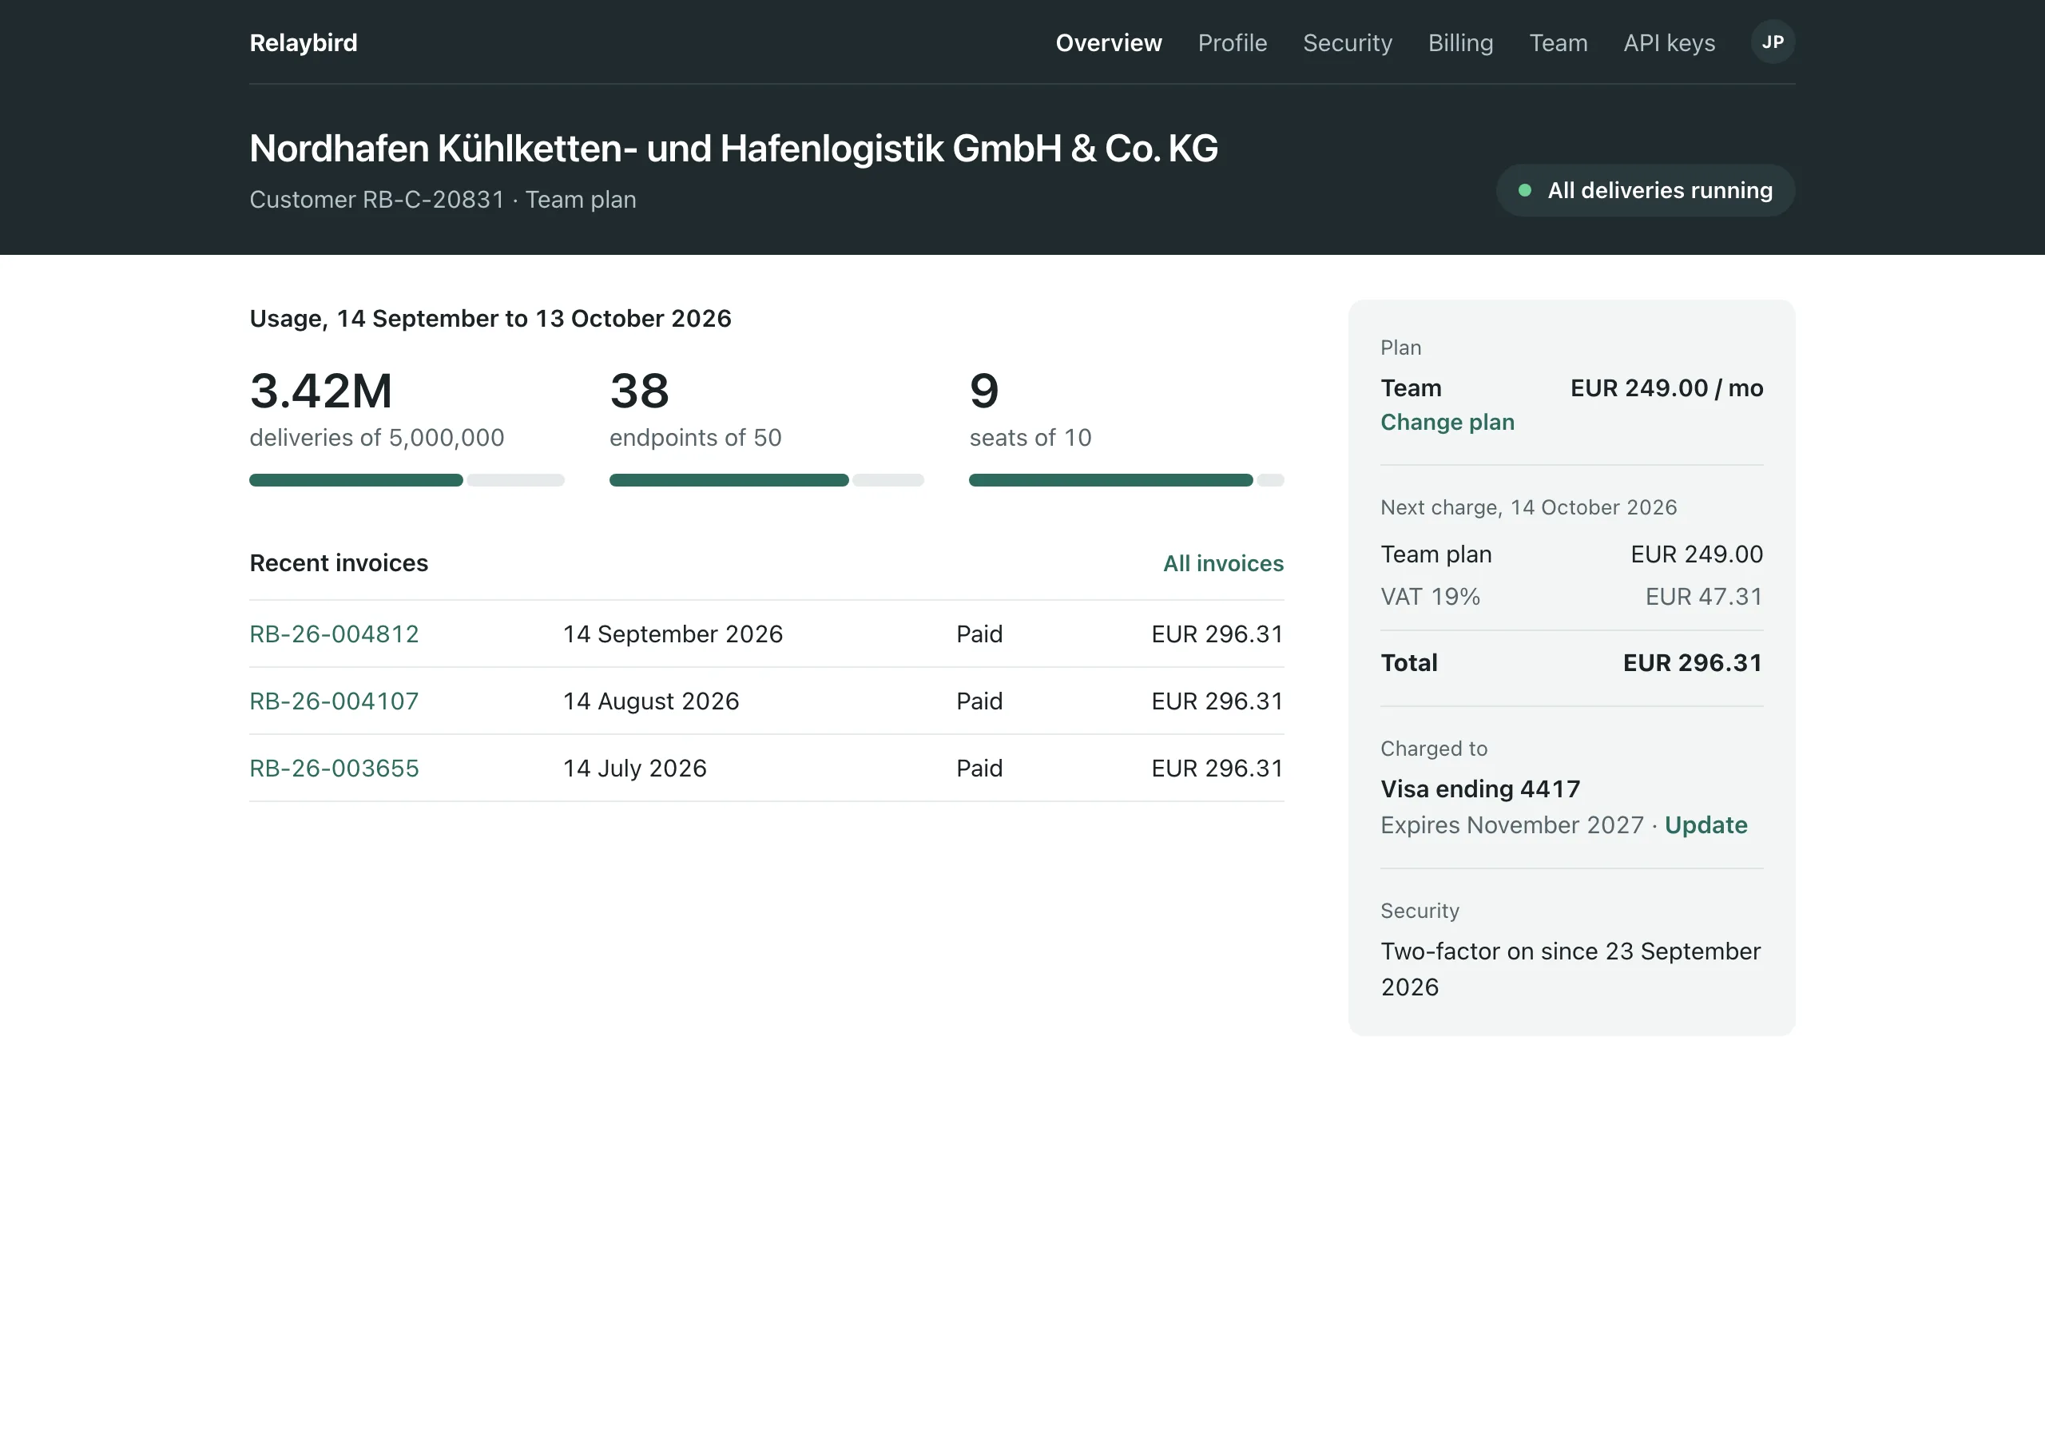Click Paid status for invoice RB-26-004812
Image resolution: width=2045 pixels, height=1438 pixels.
(x=979, y=634)
